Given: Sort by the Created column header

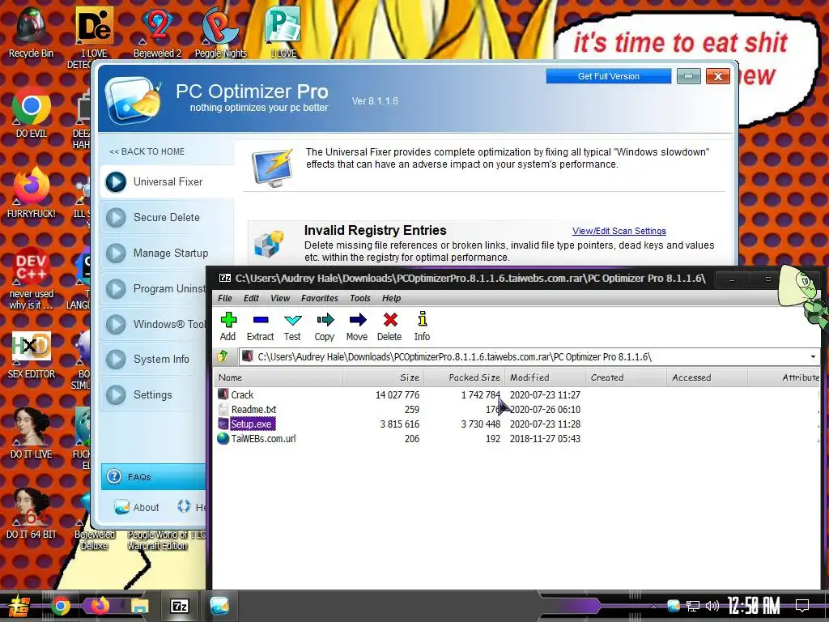Looking at the screenshot, I should (x=626, y=377).
